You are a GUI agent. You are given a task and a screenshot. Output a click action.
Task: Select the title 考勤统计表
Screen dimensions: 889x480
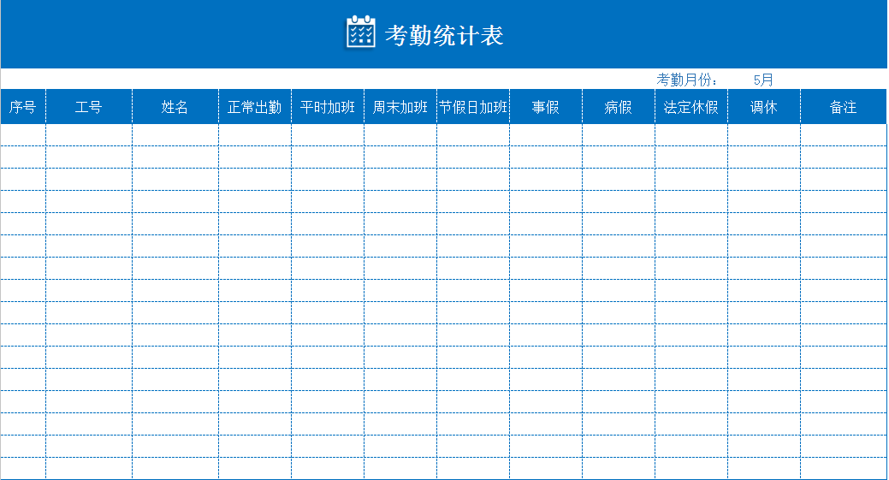[444, 35]
